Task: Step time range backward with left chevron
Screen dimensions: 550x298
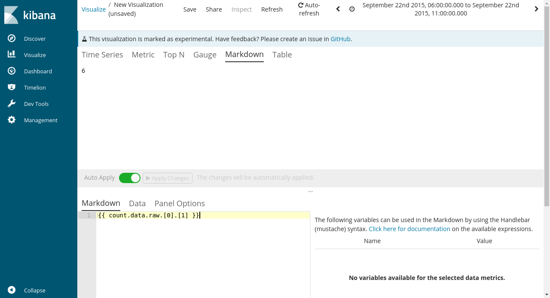Action: point(338,9)
